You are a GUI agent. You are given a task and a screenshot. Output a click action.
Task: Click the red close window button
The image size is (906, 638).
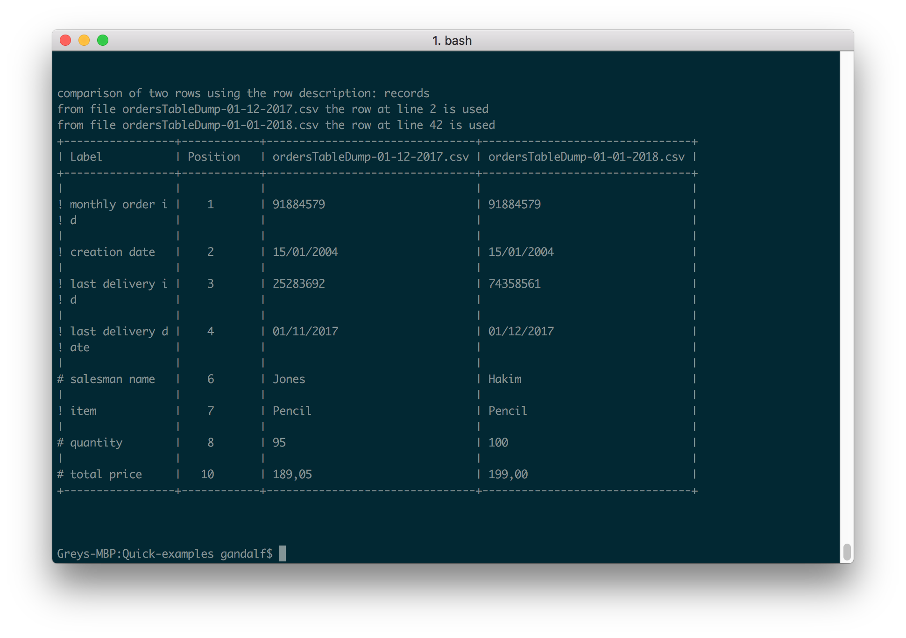pos(65,41)
